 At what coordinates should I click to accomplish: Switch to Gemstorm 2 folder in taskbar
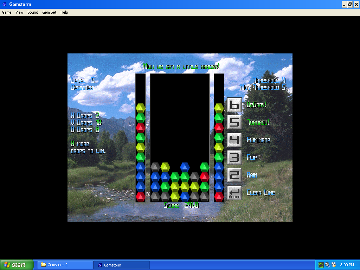(65, 265)
